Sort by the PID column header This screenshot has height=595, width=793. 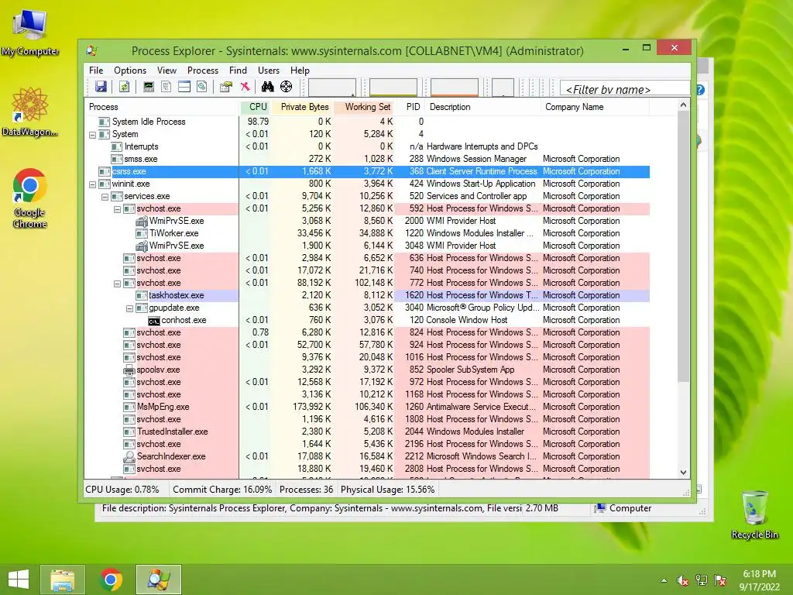410,107
